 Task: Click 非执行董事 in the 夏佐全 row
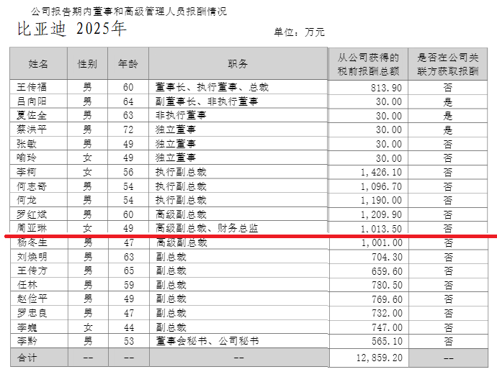(181, 115)
